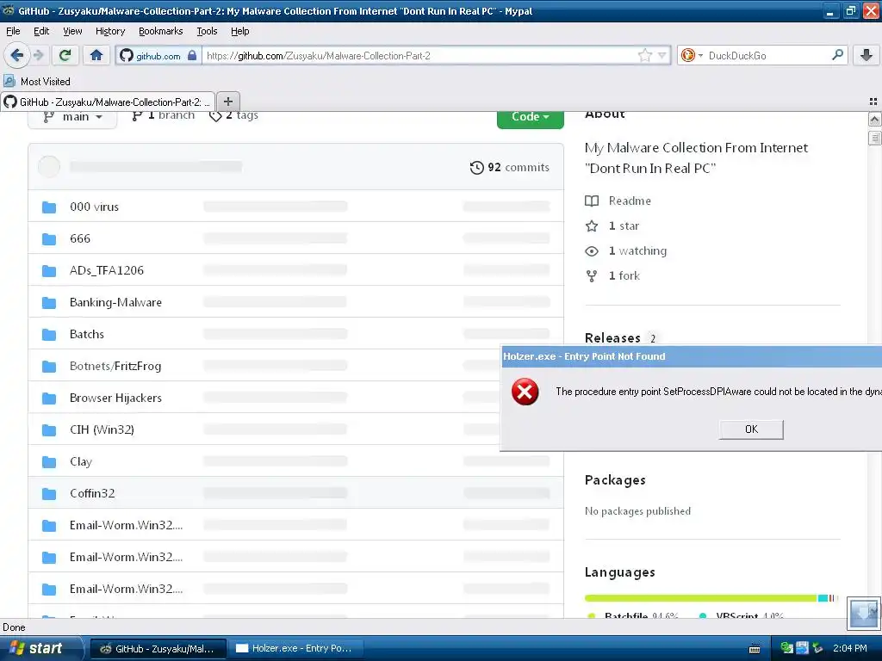Open the 000 virus folder
The image size is (882, 661).
click(x=94, y=207)
